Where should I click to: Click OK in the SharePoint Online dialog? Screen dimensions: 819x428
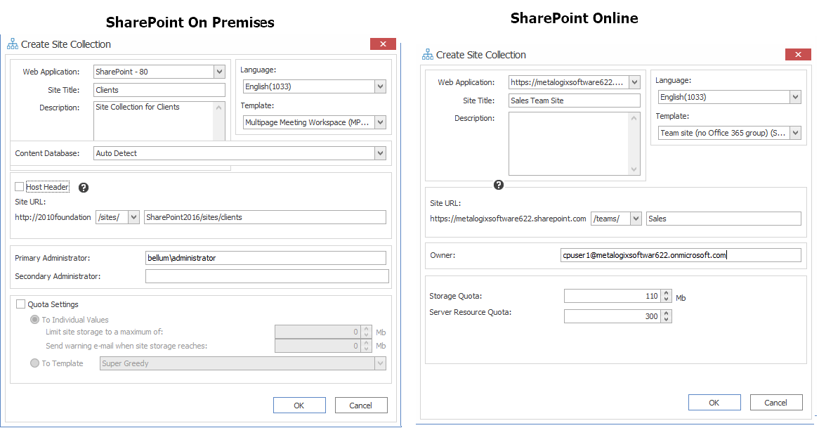coord(714,402)
